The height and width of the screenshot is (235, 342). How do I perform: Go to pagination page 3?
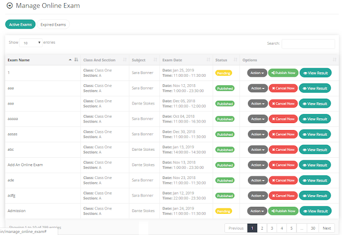(272, 228)
